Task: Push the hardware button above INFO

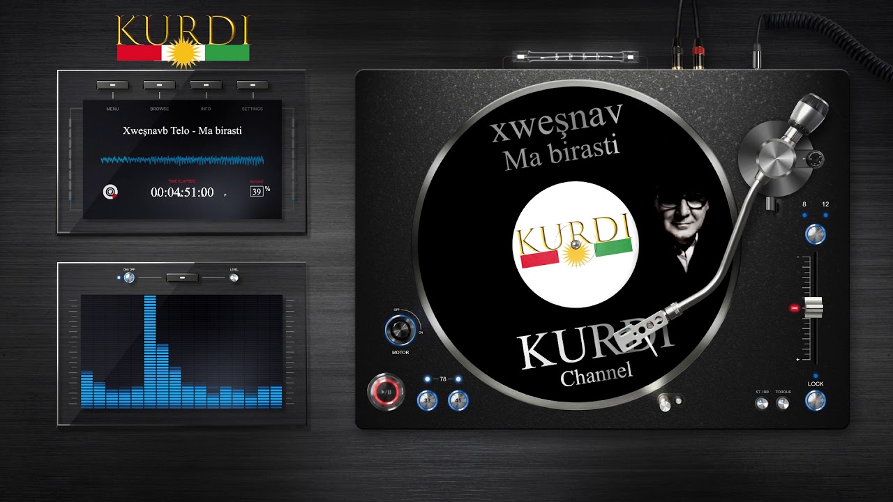Action: pos(206,85)
